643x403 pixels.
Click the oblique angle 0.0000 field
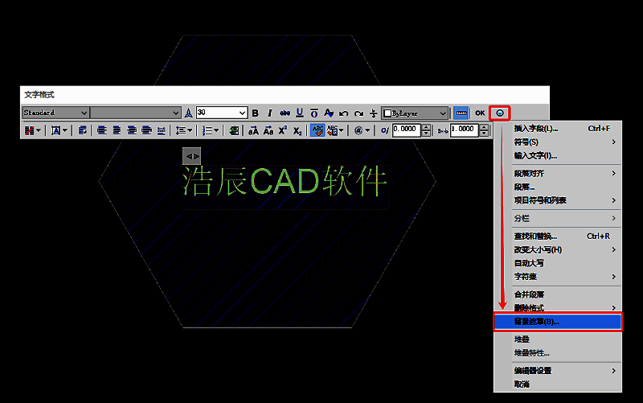(406, 130)
